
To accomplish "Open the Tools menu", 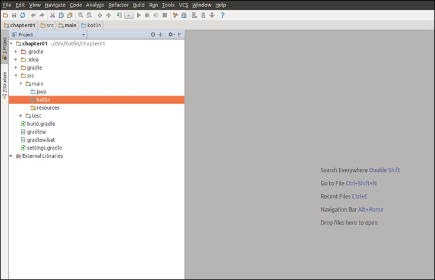I will (x=168, y=5).
